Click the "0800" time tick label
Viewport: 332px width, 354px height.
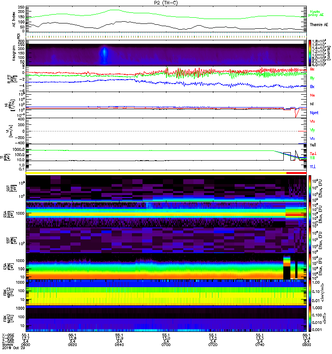[306, 345]
